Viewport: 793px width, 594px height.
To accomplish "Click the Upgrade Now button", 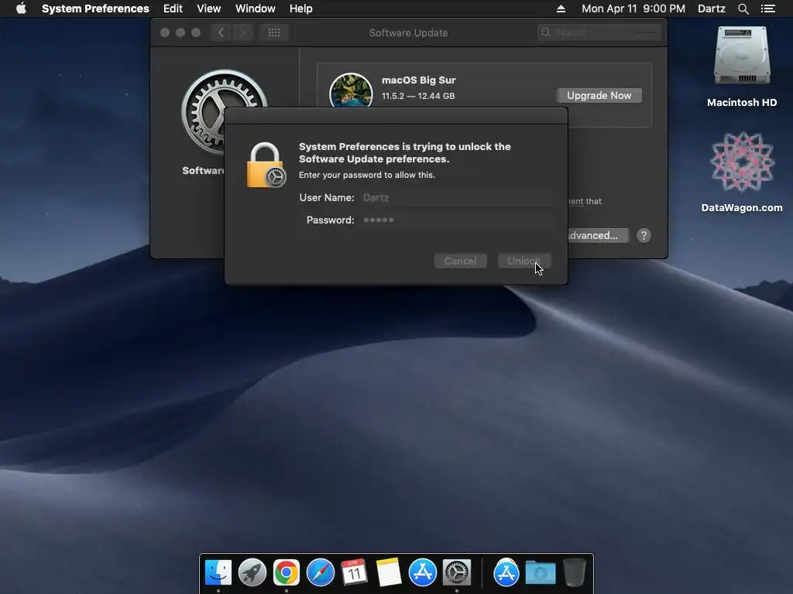I will click(599, 95).
